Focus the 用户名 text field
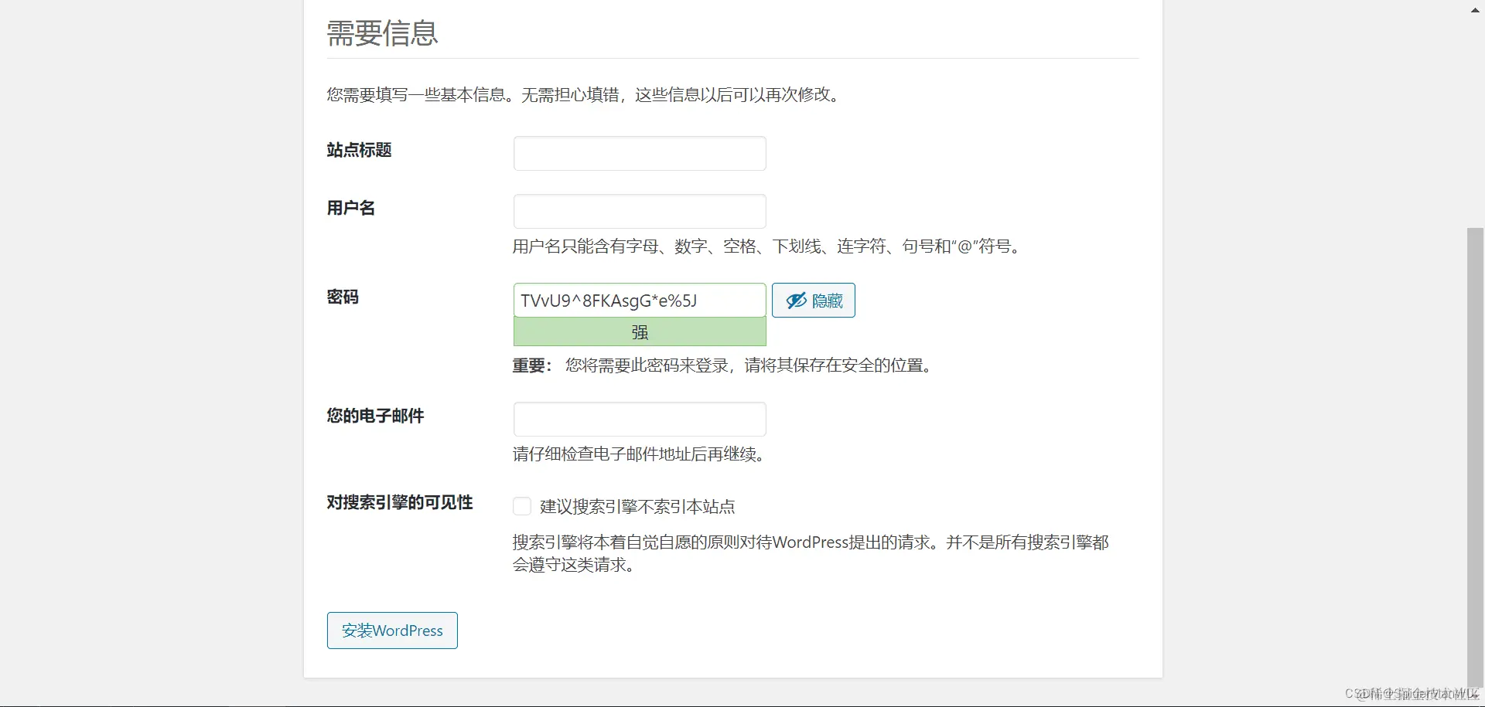This screenshot has height=707, width=1485. (640, 211)
